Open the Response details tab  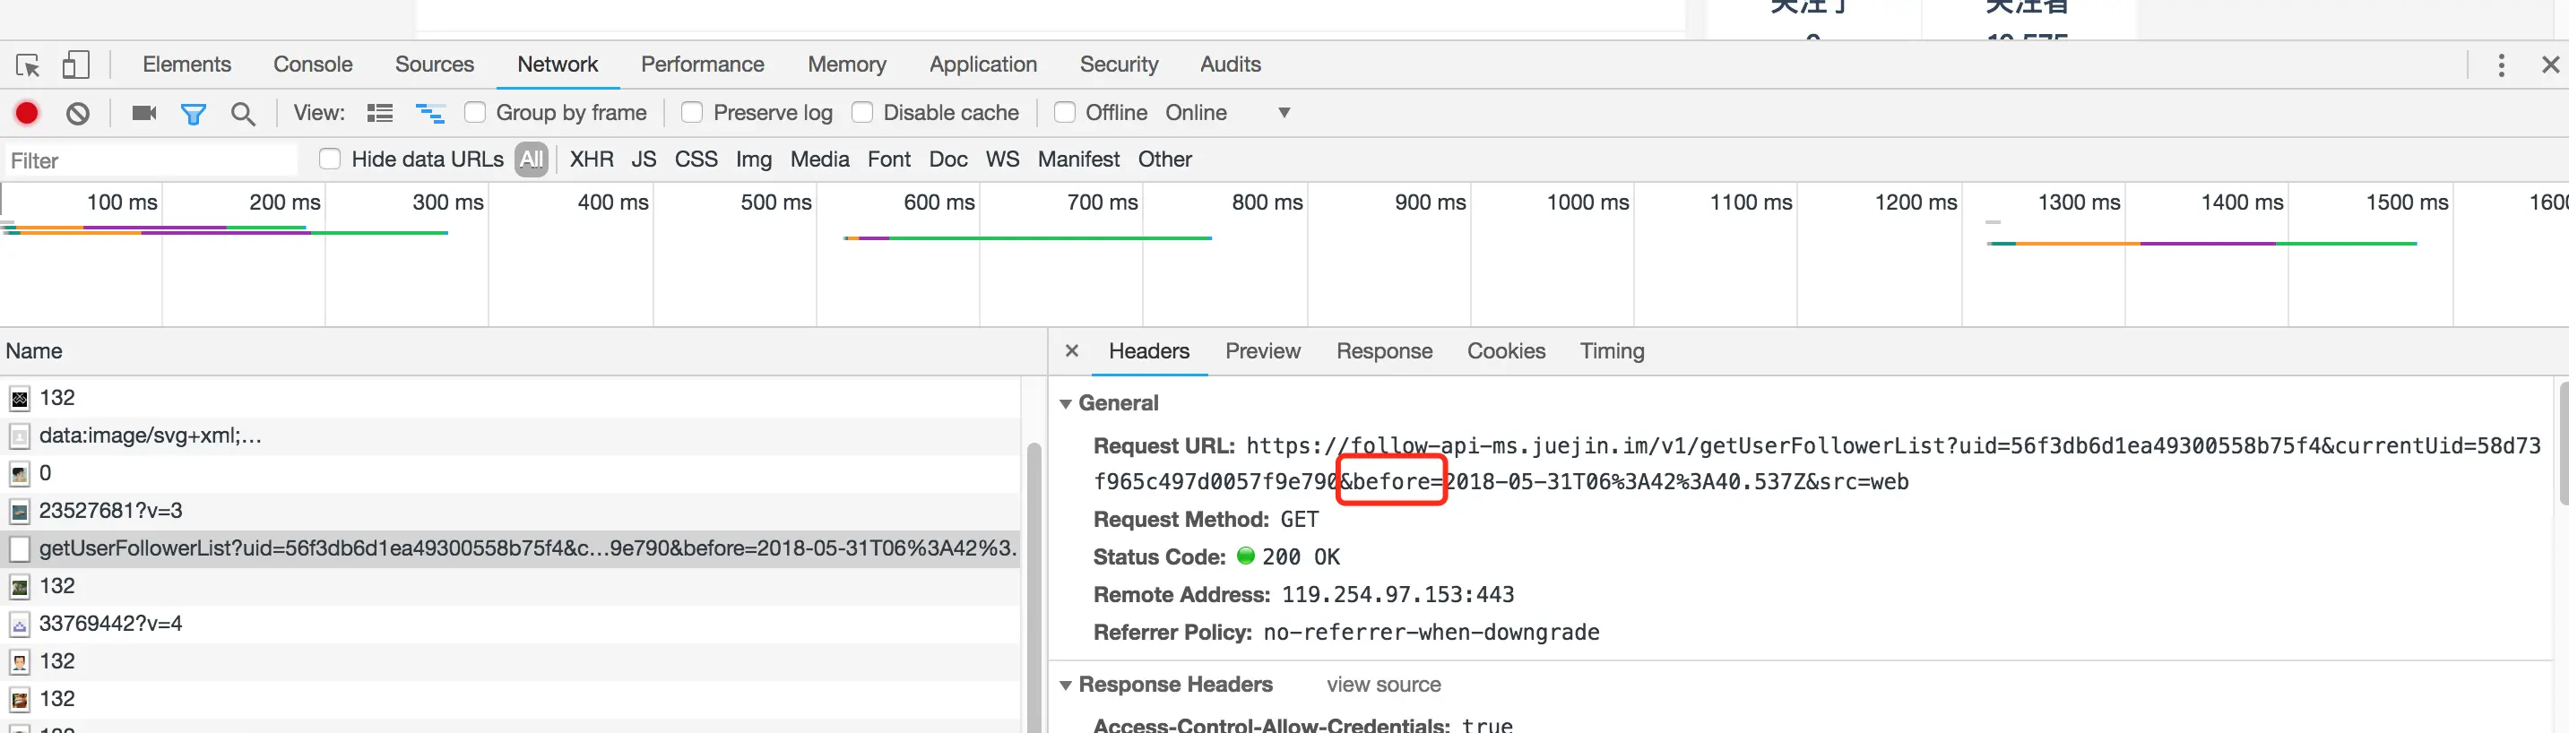click(1384, 351)
